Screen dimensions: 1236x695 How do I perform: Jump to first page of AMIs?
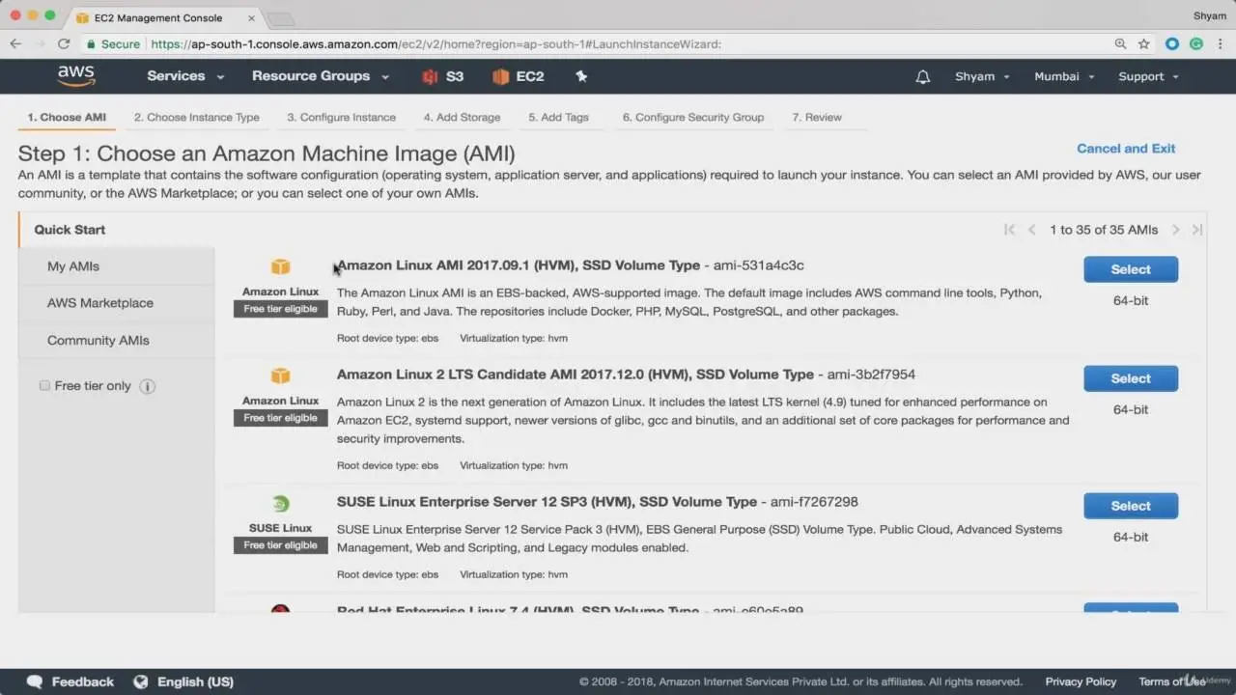tap(1009, 230)
